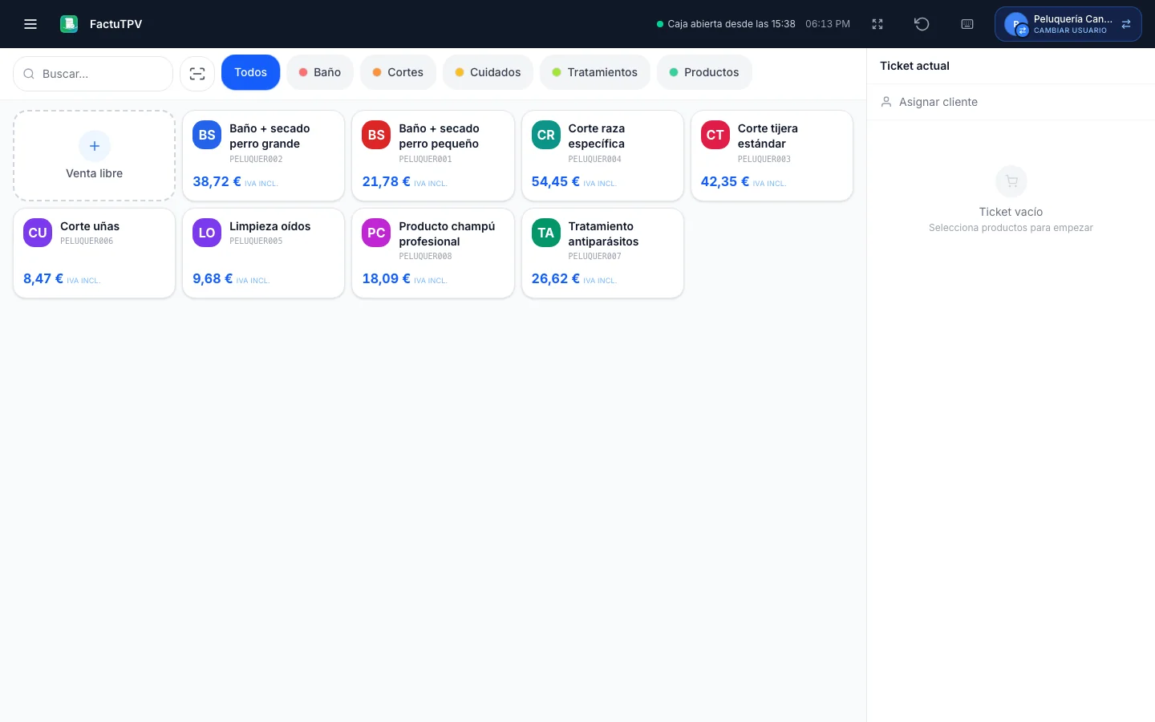Click the Ticket actual heading
Screen dimensions: 1155x722
[x=914, y=66]
